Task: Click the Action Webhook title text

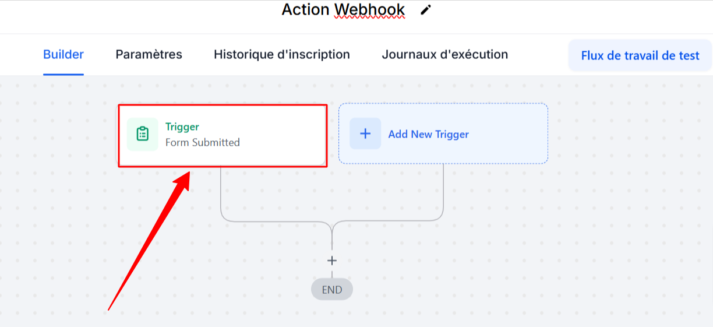Action: point(343,9)
